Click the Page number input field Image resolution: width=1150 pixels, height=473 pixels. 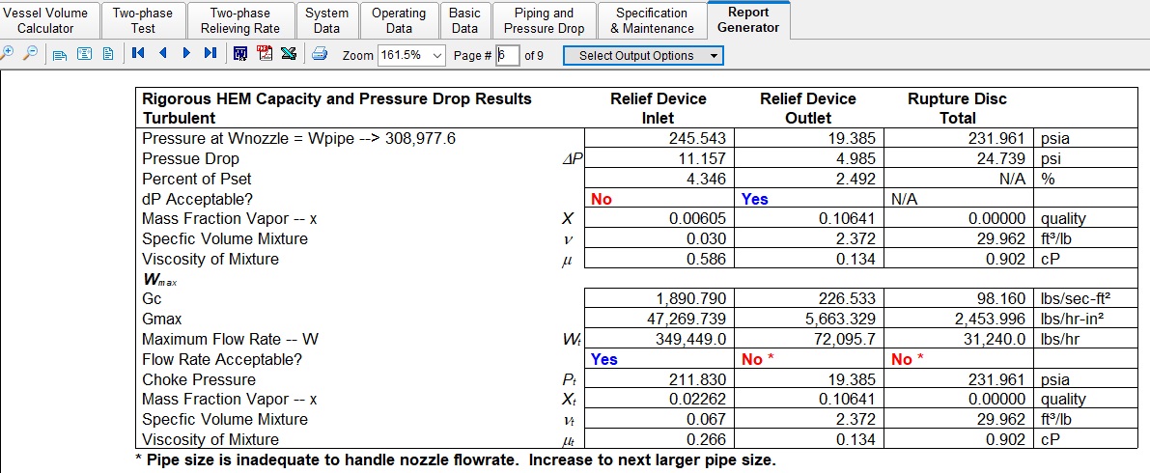click(x=508, y=56)
